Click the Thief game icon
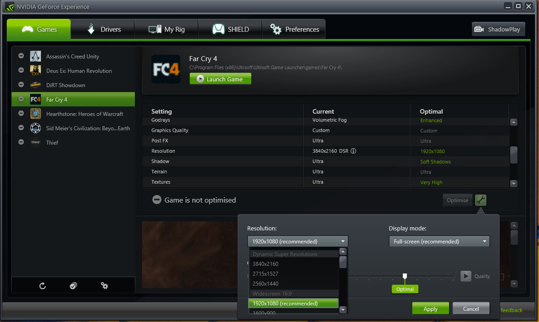The height and width of the screenshot is (322, 539). 36,142
